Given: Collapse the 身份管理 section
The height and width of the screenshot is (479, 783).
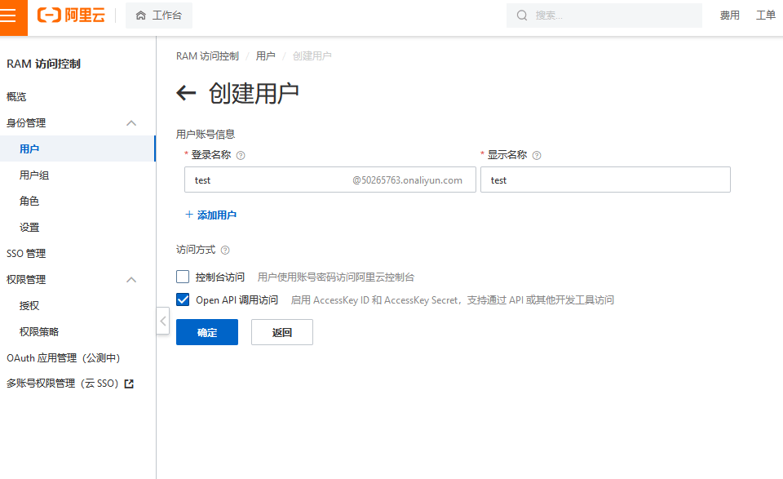Looking at the screenshot, I should point(130,123).
